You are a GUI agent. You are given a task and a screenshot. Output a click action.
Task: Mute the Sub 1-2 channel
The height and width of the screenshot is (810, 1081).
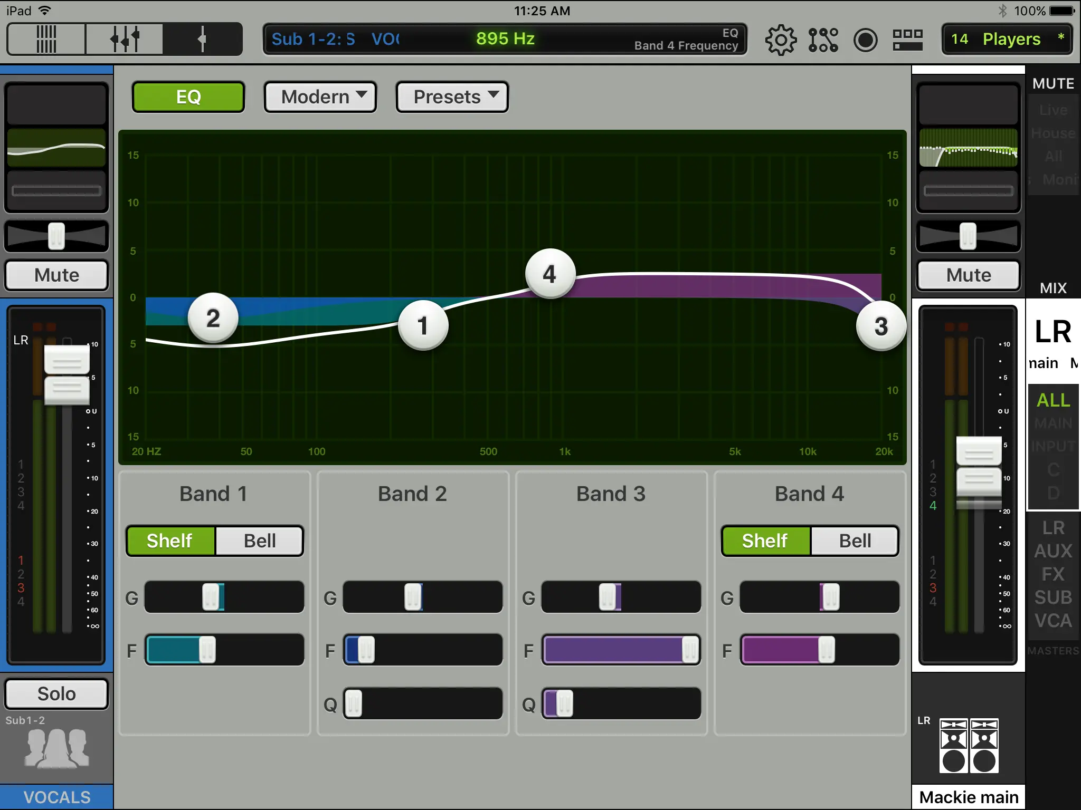[x=56, y=275]
